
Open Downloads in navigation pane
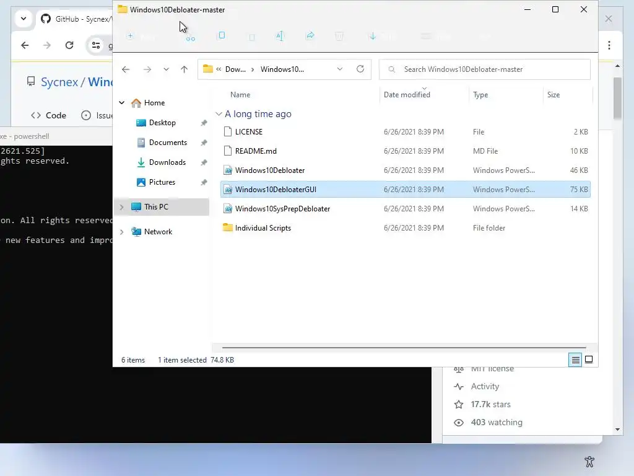pos(167,162)
